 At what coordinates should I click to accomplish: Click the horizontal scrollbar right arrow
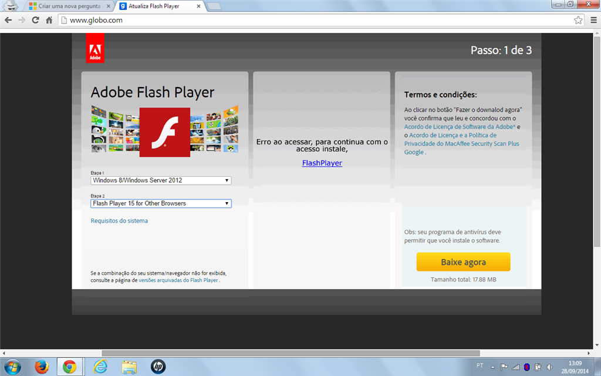[589, 353]
